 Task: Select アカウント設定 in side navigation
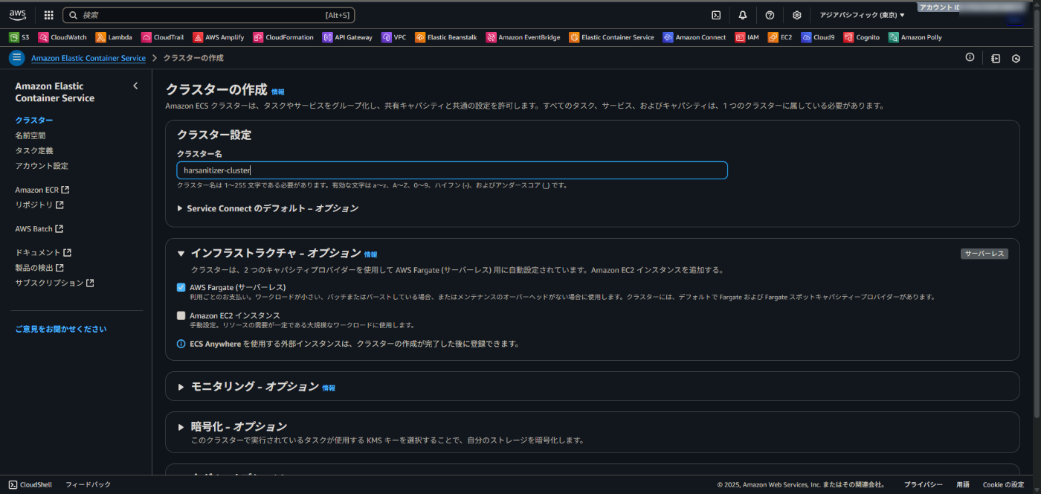[42, 166]
